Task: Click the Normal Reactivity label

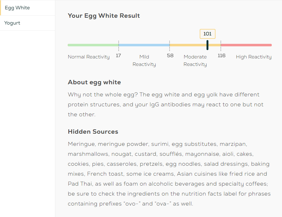Action: tap(89, 57)
